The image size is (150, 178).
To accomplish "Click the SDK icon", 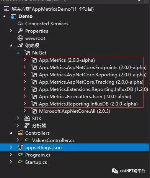I will tap(27, 119).
